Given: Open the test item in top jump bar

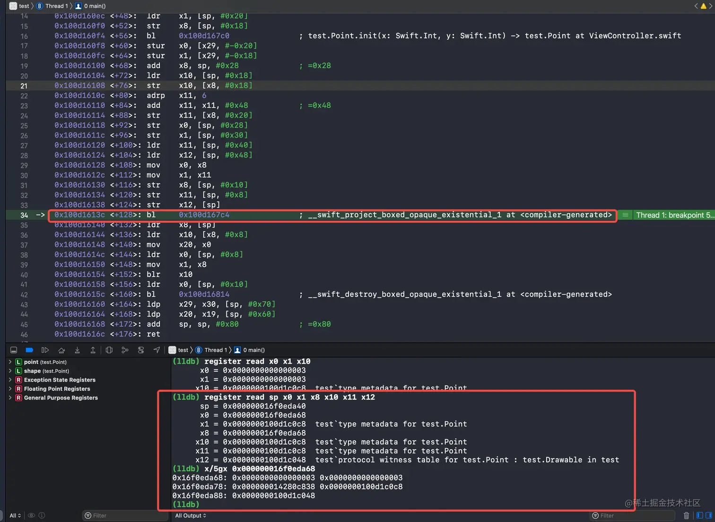Looking at the screenshot, I should pos(19,6).
